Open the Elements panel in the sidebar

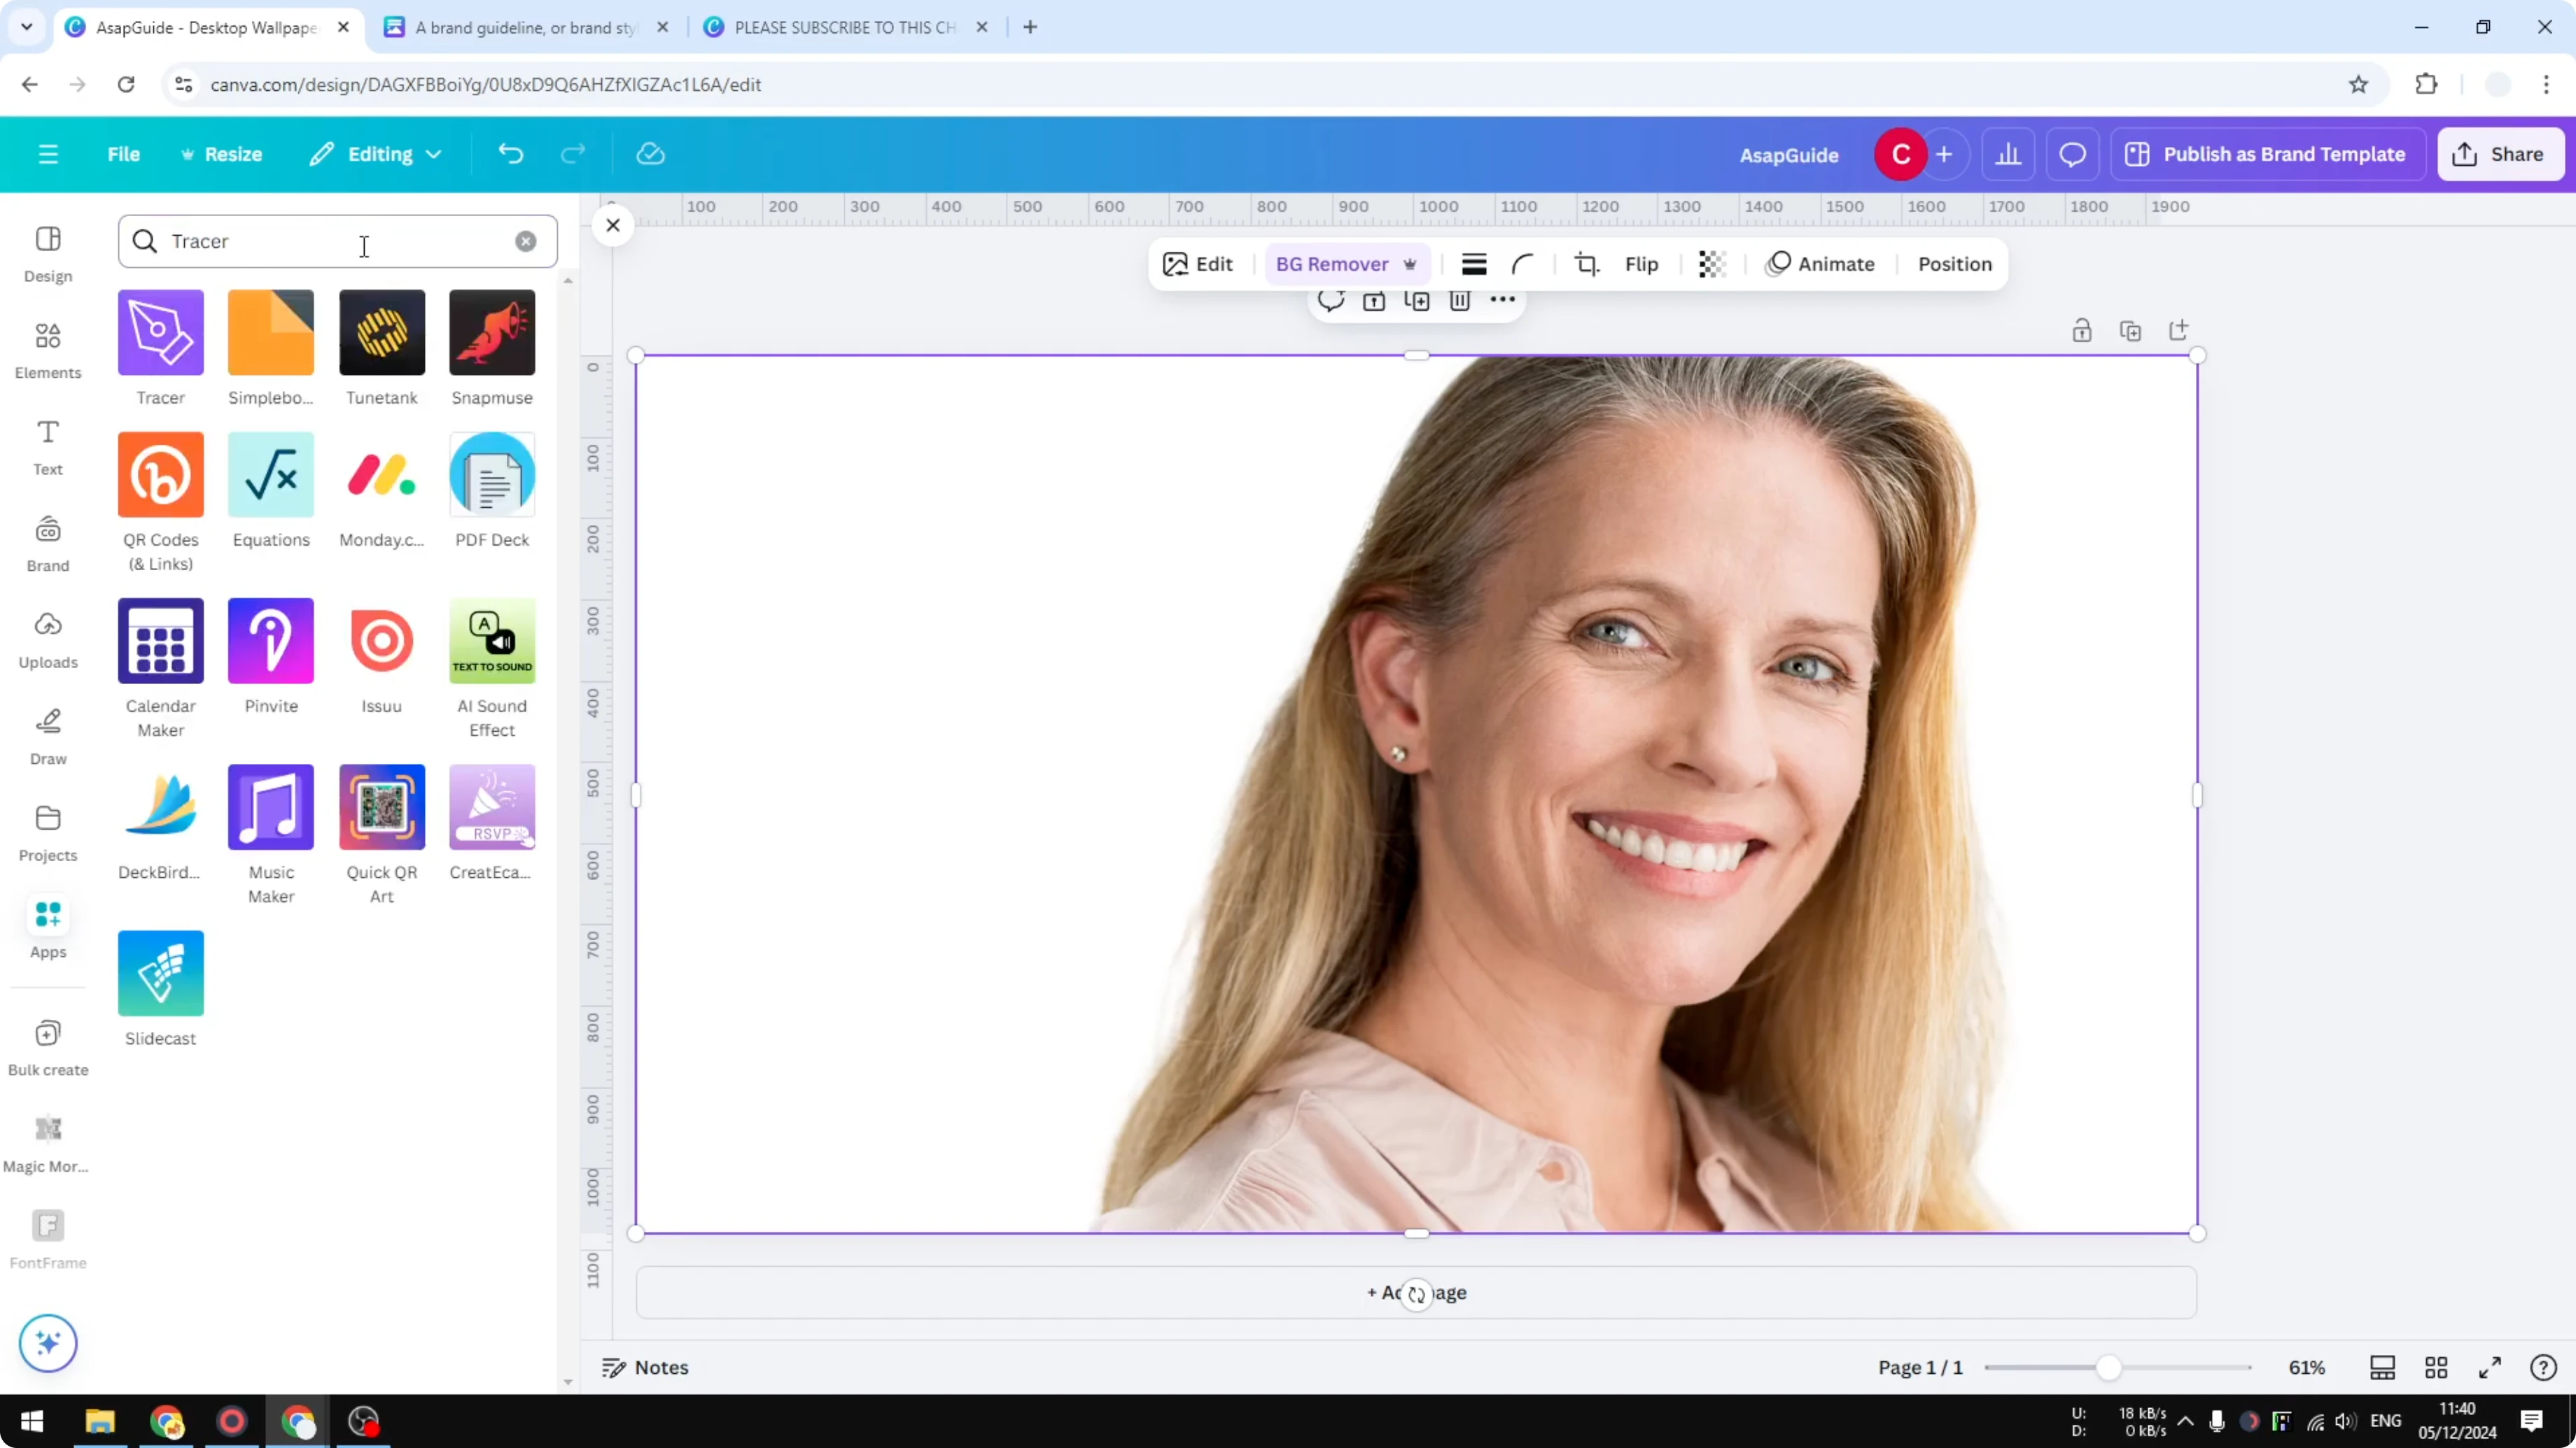coord(47,349)
